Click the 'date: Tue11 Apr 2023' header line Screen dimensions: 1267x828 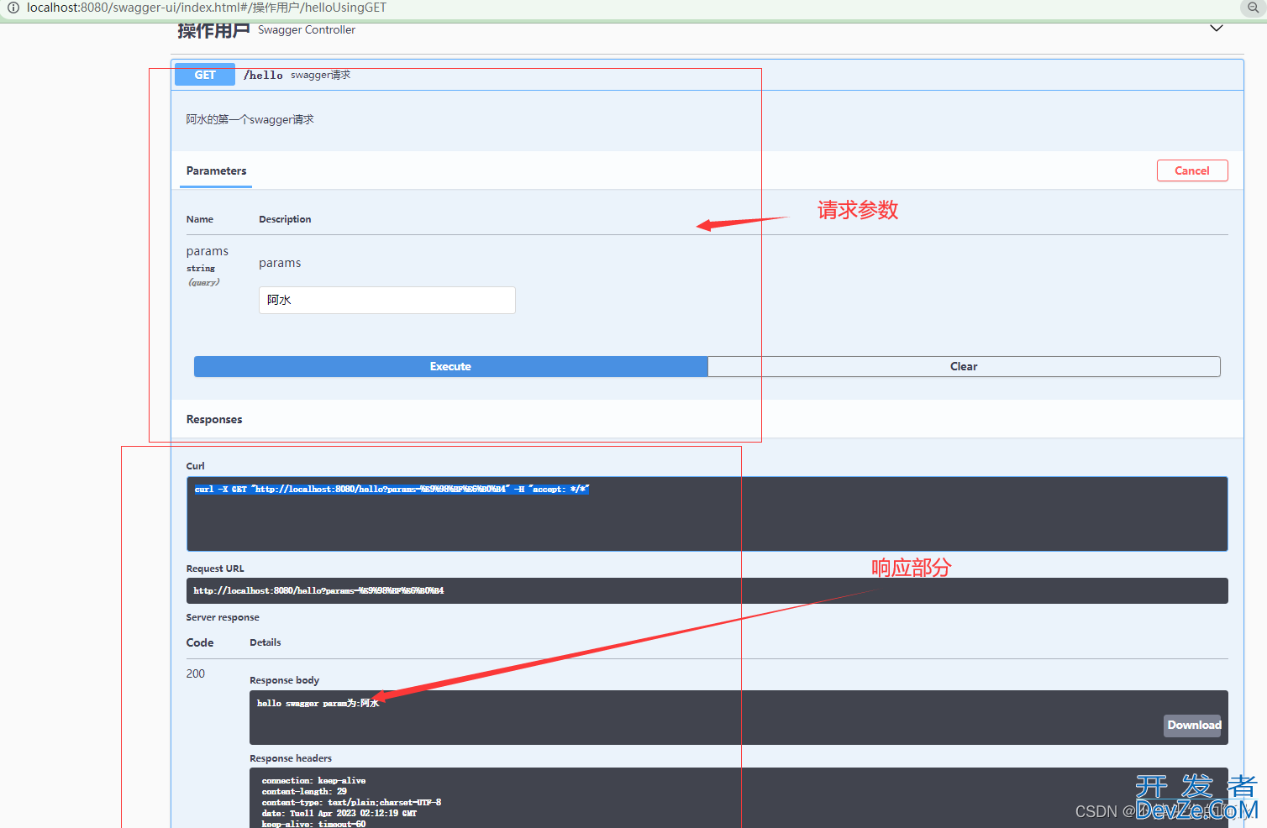[339, 813]
